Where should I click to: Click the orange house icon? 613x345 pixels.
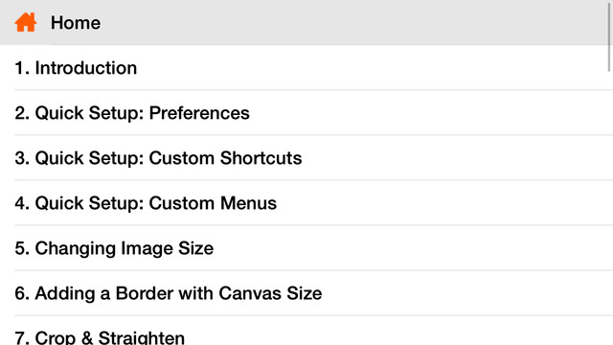pyautogui.click(x=26, y=22)
